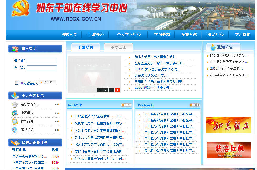Click the 操作指南 clipboard icon

point(14,122)
